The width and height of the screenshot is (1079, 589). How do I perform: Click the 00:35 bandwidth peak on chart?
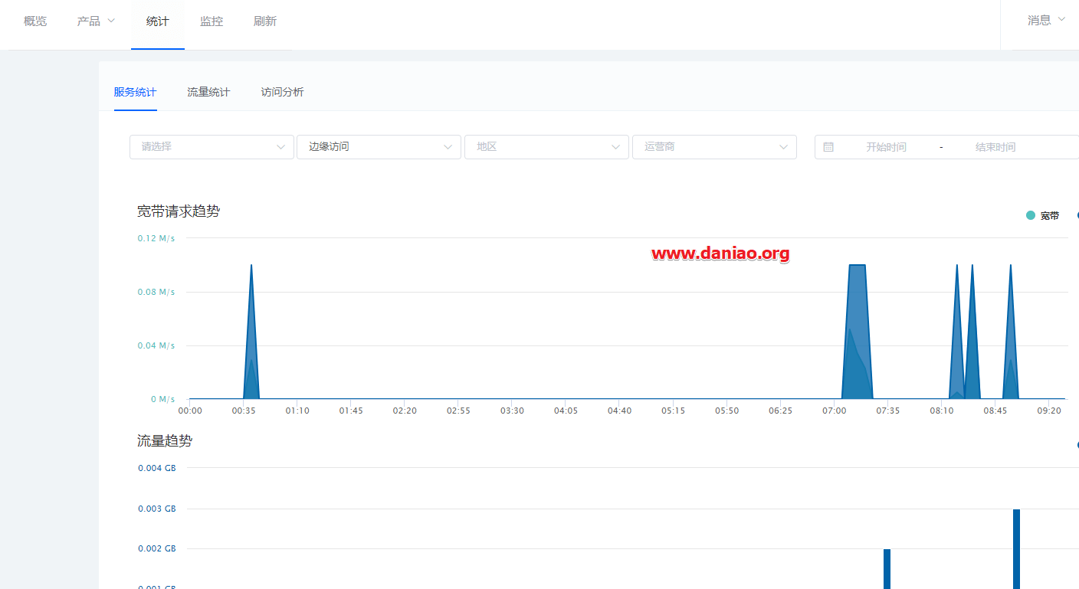pos(251,332)
